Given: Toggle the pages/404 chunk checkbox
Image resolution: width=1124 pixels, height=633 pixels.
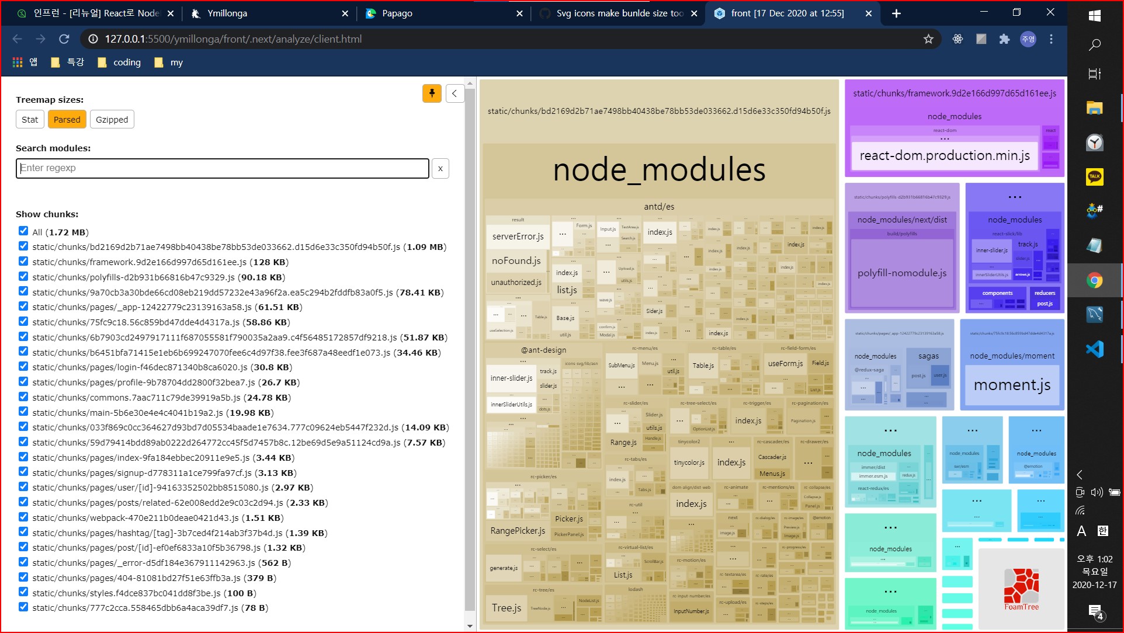Looking at the screenshot, I should 23,578.
